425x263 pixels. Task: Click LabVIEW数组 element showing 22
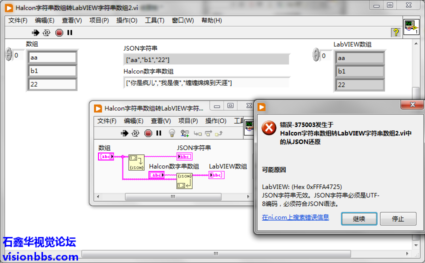pos(360,85)
